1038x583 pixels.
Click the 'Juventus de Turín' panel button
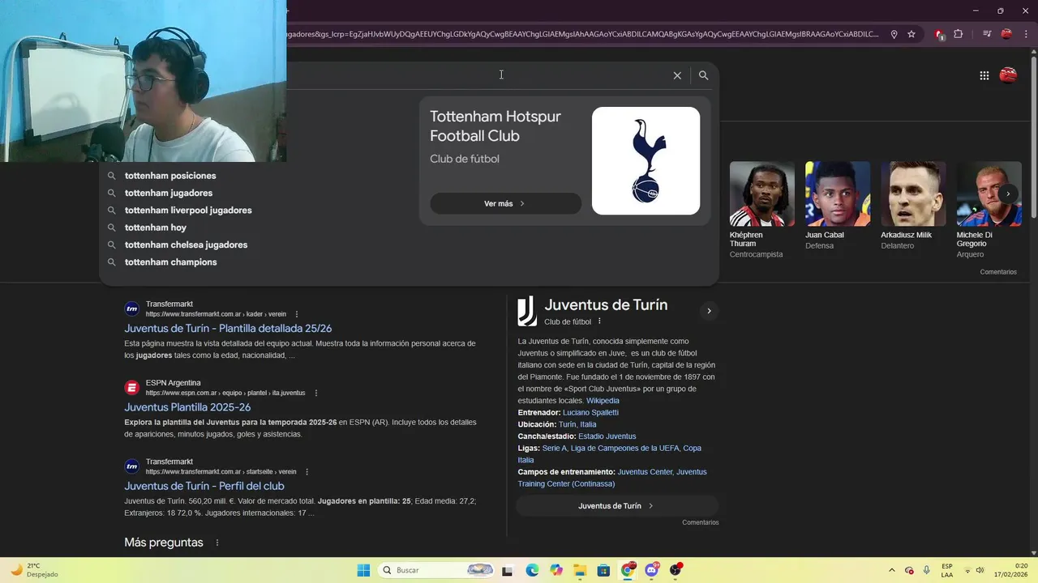616,506
